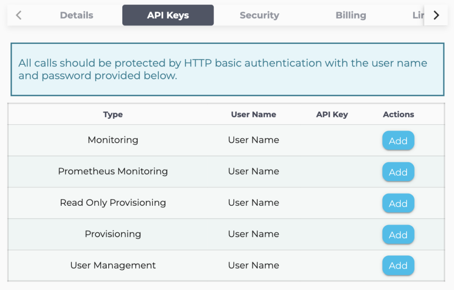
Task: Add a Provisioning API key
Action: point(398,235)
